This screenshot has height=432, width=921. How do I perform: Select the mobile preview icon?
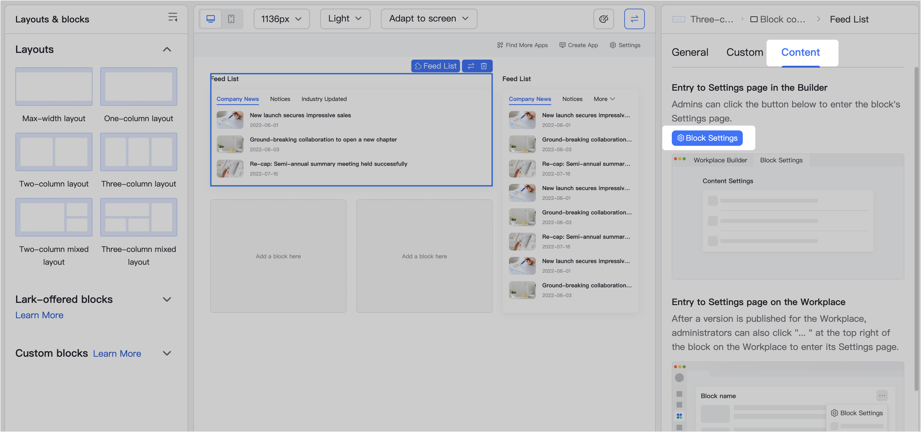click(x=232, y=19)
